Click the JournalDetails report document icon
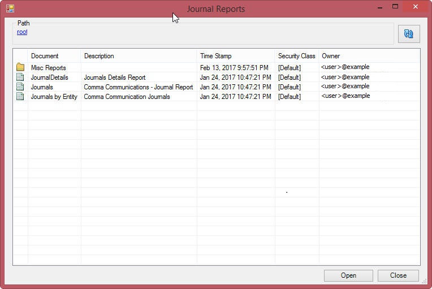Viewport: 432px width, 289px height. pos(20,77)
